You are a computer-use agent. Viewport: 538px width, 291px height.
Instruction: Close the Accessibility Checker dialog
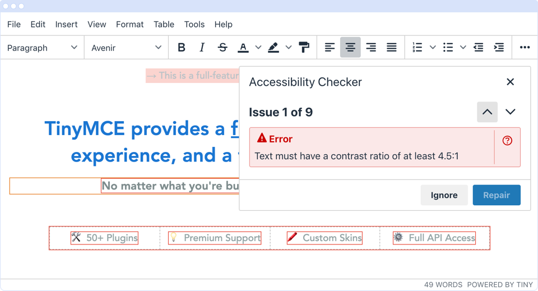click(510, 82)
